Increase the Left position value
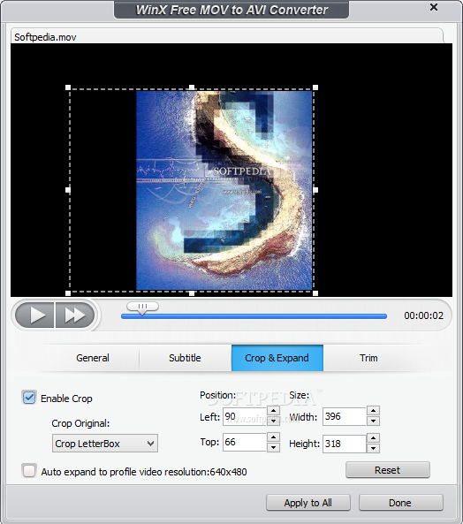The height and width of the screenshot is (524, 463). 274,411
